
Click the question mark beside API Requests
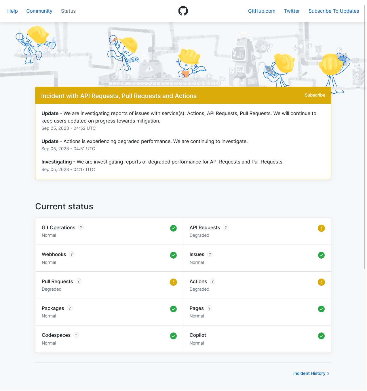226,228
